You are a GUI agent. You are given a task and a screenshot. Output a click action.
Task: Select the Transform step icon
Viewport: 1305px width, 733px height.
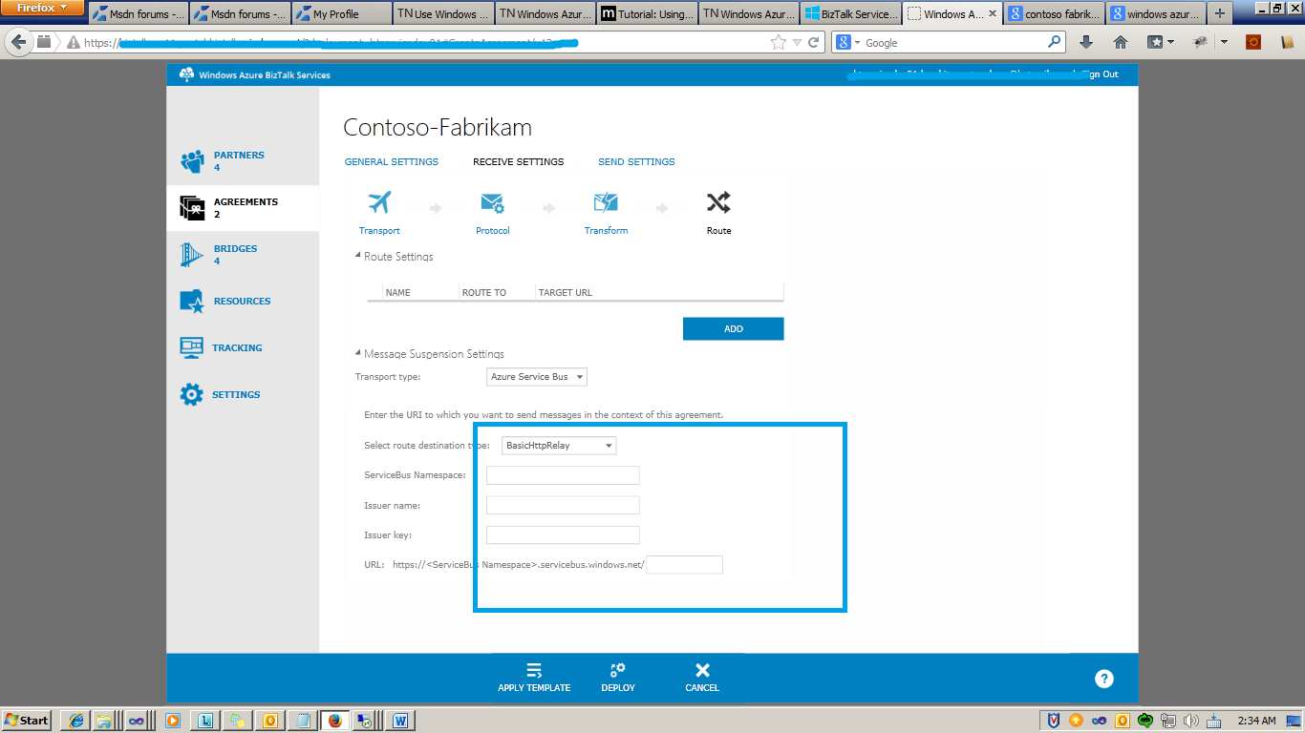tap(606, 202)
